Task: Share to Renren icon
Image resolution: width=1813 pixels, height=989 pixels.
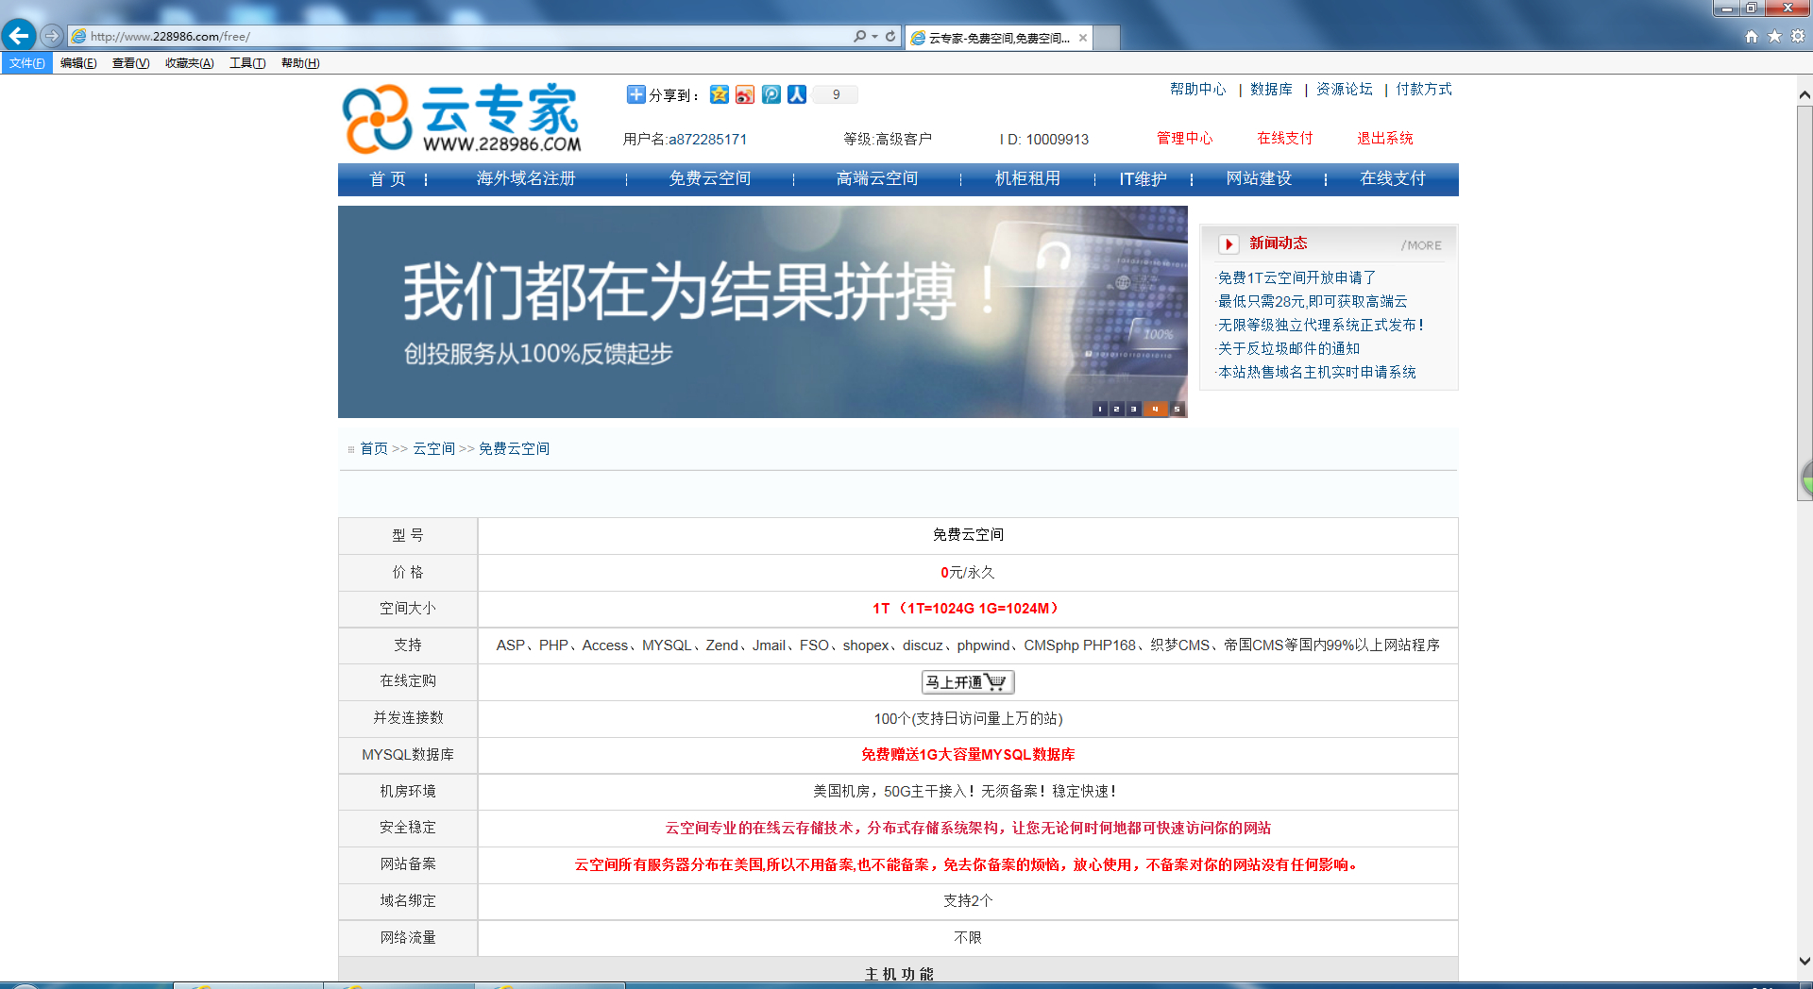Action: [x=797, y=94]
